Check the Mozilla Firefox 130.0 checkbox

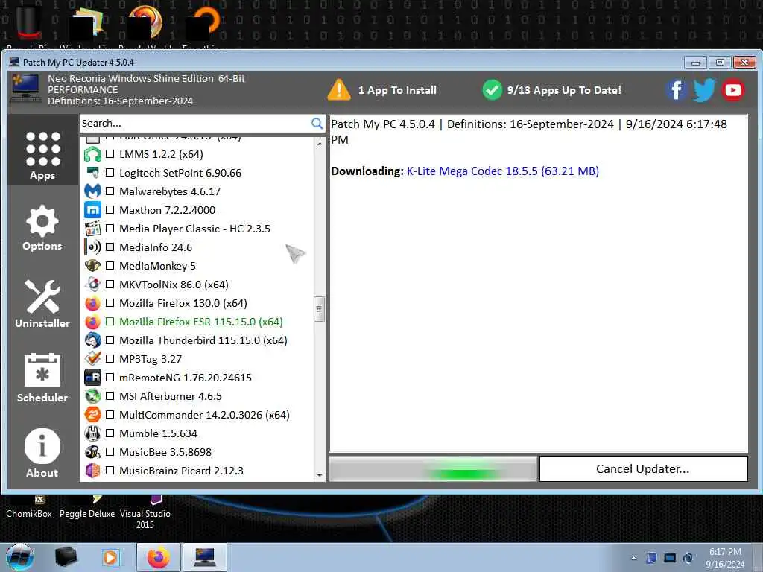[x=110, y=303]
